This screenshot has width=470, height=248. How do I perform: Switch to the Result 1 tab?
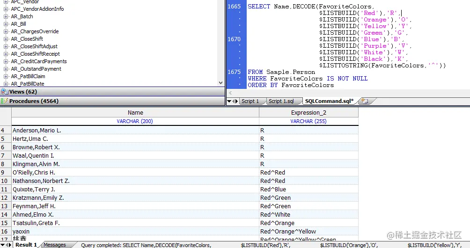click(26, 245)
